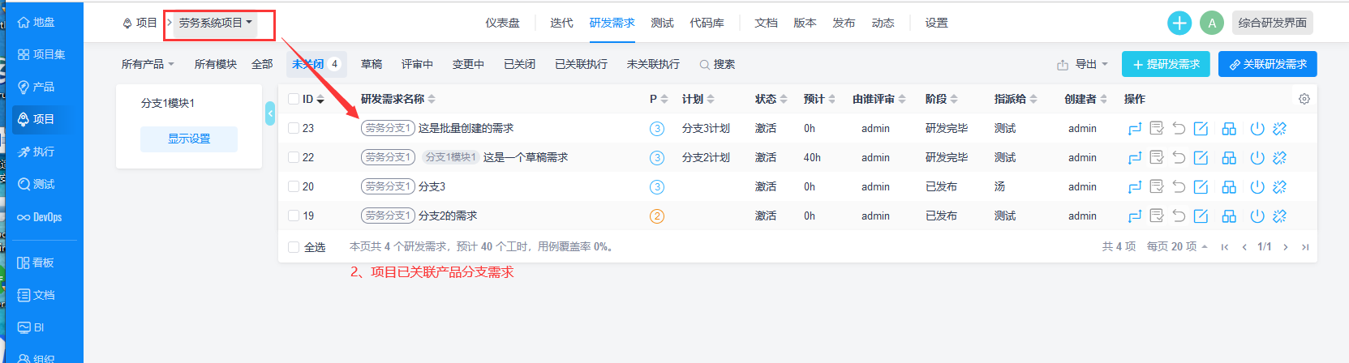Image resolution: width=1349 pixels, height=363 pixels.
Task: Open the 劳务系统项目 project dropdown
Action: tap(216, 23)
